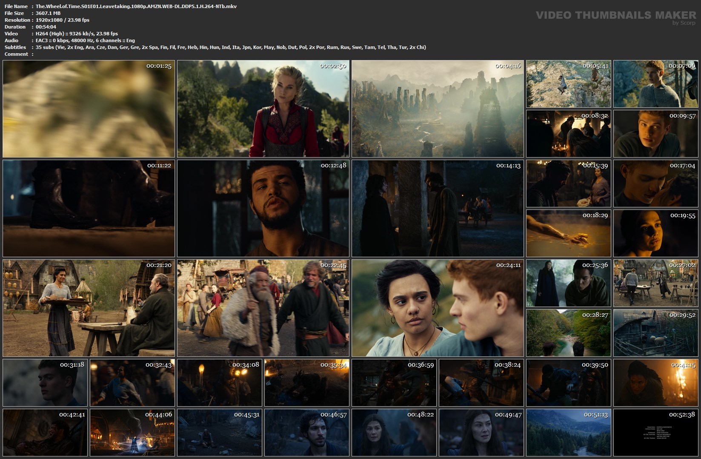Open the thumbnail at 00:42:41
Viewport: 701px width, 459px height.
(x=45, y=433)
